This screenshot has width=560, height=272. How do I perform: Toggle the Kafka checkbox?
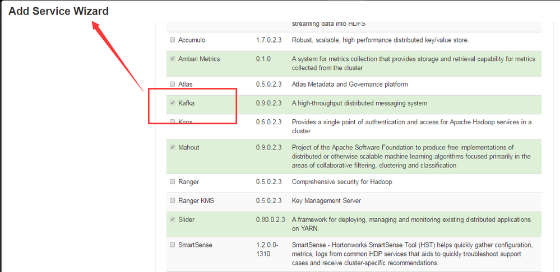173,103
